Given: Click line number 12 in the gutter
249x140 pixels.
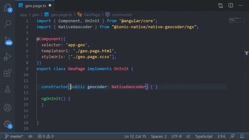Looking at the screenshot, I should [26, 87].
